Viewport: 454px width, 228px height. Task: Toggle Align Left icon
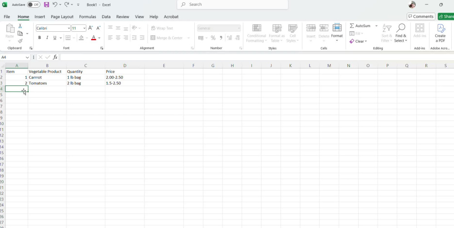110,38
